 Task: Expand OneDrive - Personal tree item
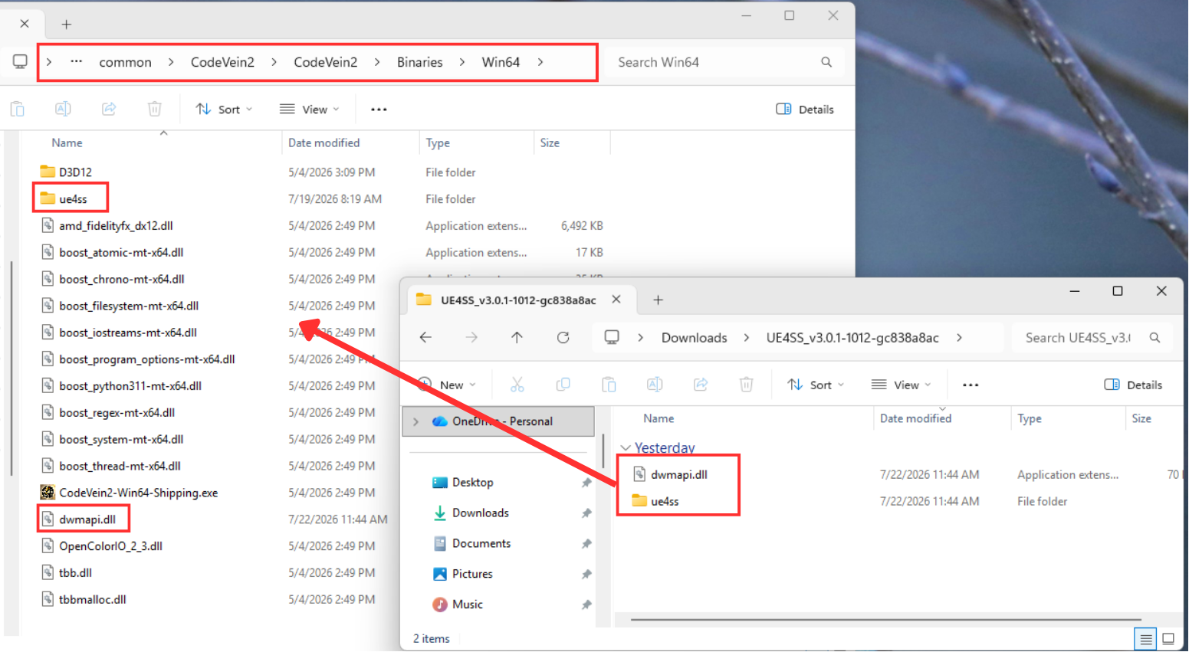[416, 421]
